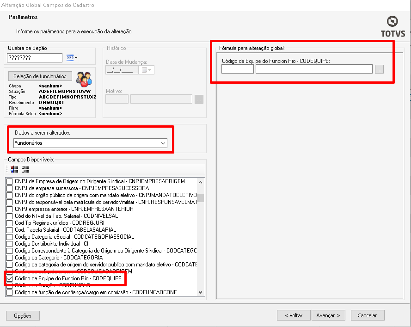
Task: Check the CNPJ empresa anterior checkbox
Action: pyautogui.click(x=9, y=208)
